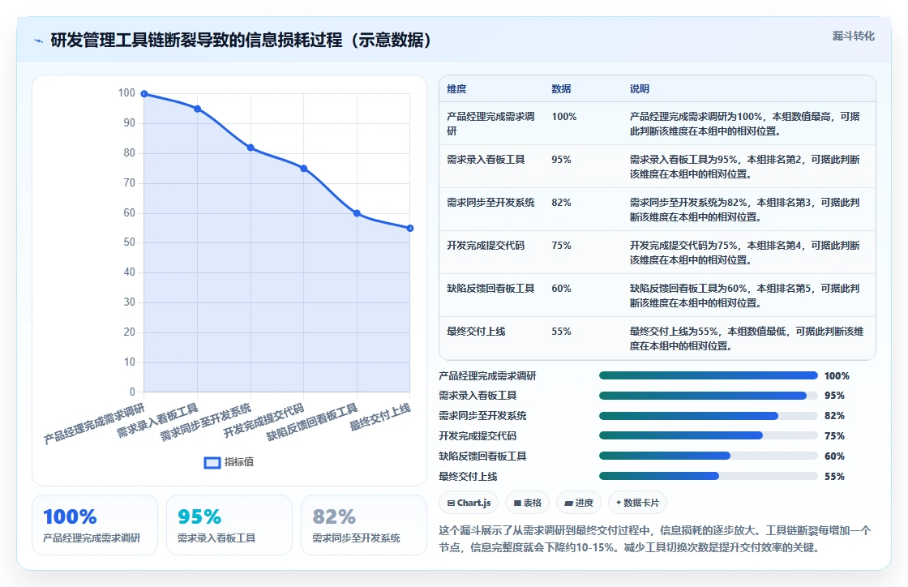Click the 缺陷反馈回看板工具 60% progress bar

(x=709, y=456)
